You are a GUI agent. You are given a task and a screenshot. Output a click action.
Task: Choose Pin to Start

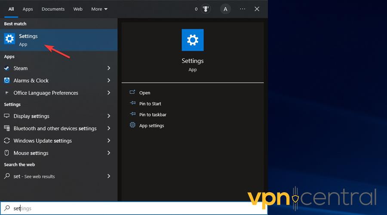pyautogui.click(x=150, y=104)
